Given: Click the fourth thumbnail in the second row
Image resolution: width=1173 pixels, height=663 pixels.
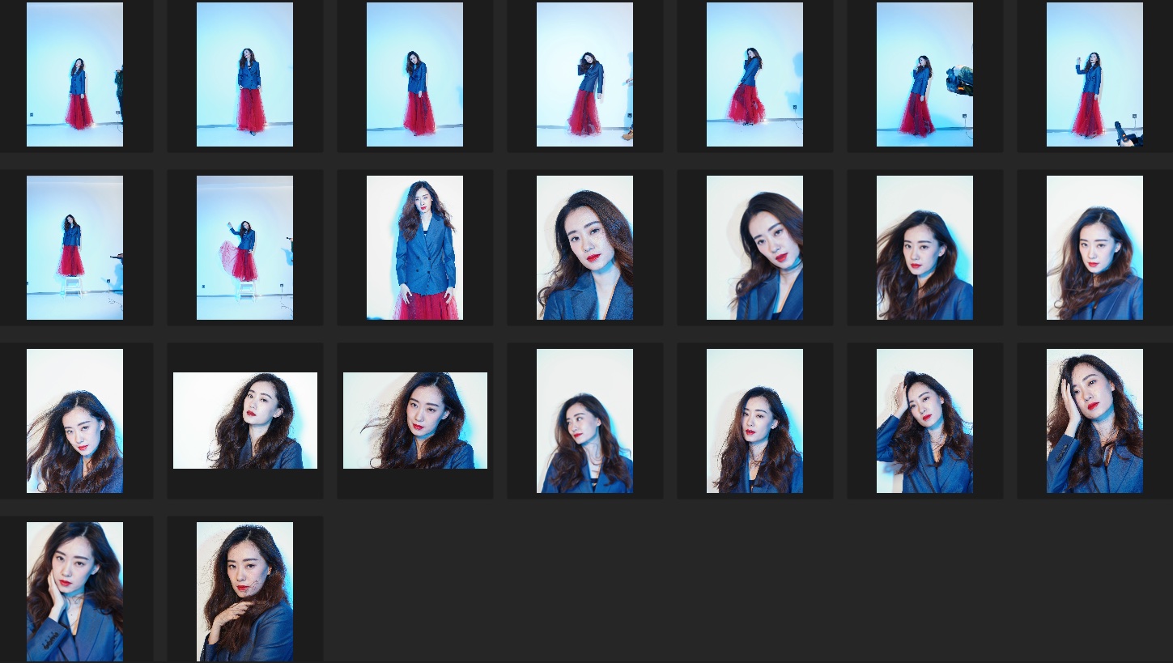Looking at the screenshot, I should pos(584,248).
